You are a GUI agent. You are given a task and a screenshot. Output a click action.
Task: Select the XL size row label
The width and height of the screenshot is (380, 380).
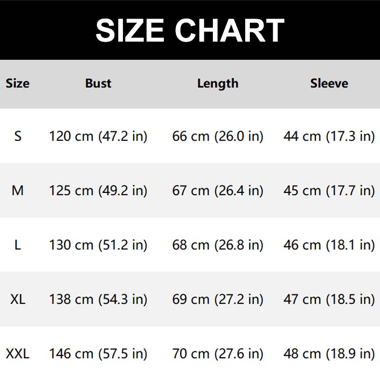tap(18, 299)
